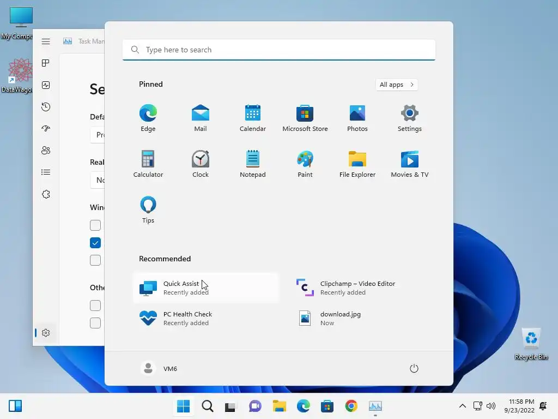The width and height of the screenshot is (558, 419).
Task: Click the Type here to search field
Action: click(279, 50)
